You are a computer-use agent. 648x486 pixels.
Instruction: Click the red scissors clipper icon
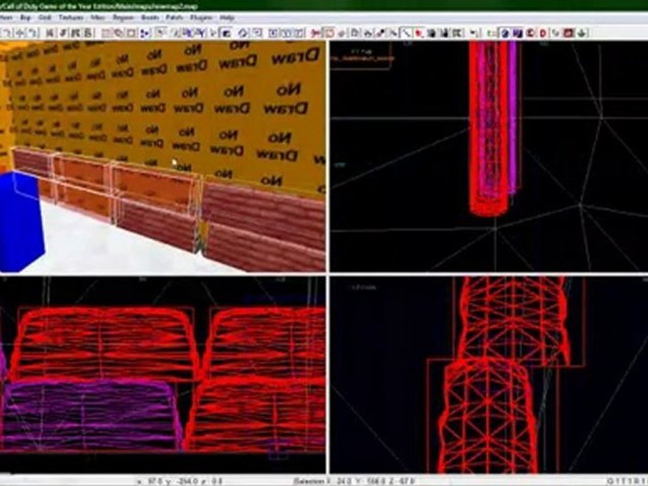pyautogui.click(x=316, y=32)
